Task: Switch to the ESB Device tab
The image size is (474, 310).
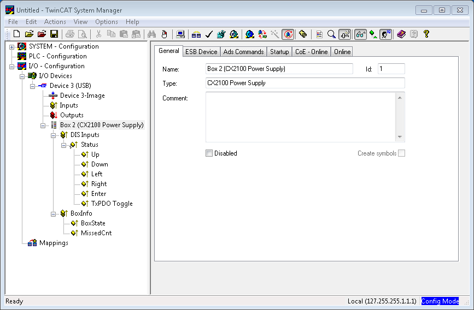Action: pyautogui.click(x=201, y=52)
